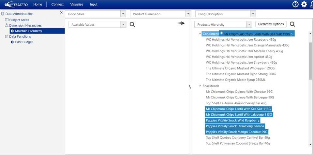This screenshot has width=313, height=155.
Task: Select Pappies Vitality Snack Mango Coconut 99G
Action: [x=237, y=132]
